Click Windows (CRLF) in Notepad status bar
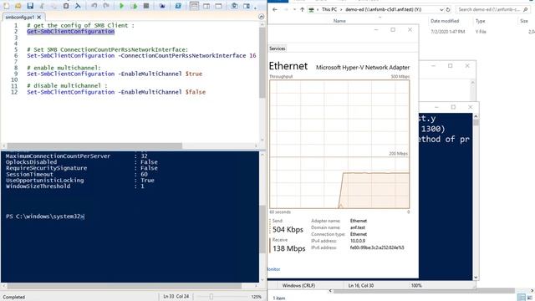 coord(298,285)
